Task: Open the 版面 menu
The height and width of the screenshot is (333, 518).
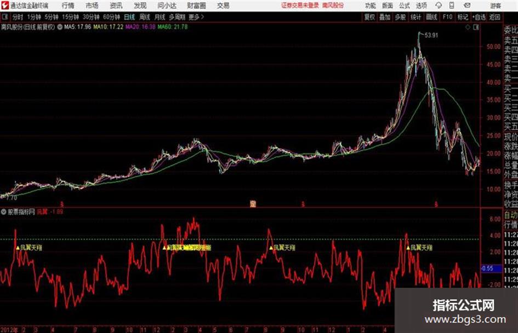Action: 387,5
